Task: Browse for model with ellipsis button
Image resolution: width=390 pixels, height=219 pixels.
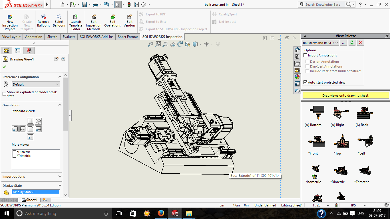Action: 343,42
